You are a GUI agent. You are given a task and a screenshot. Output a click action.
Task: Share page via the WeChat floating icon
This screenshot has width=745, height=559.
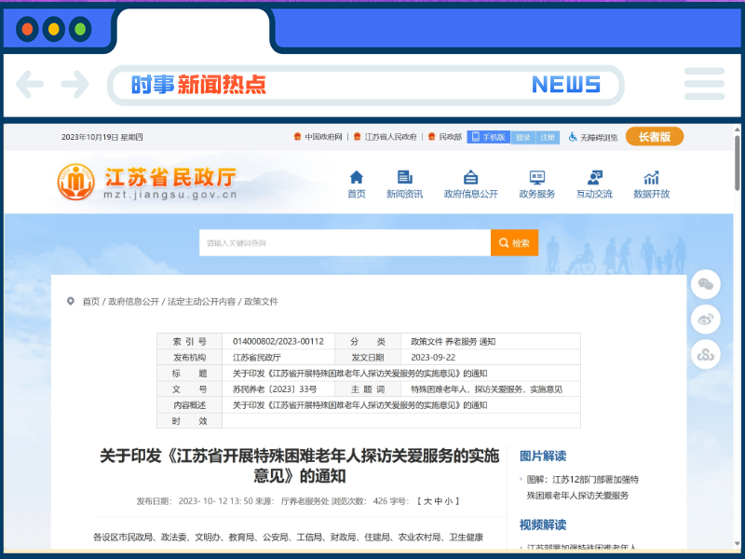pyautogui.click(x=705, y=284)
